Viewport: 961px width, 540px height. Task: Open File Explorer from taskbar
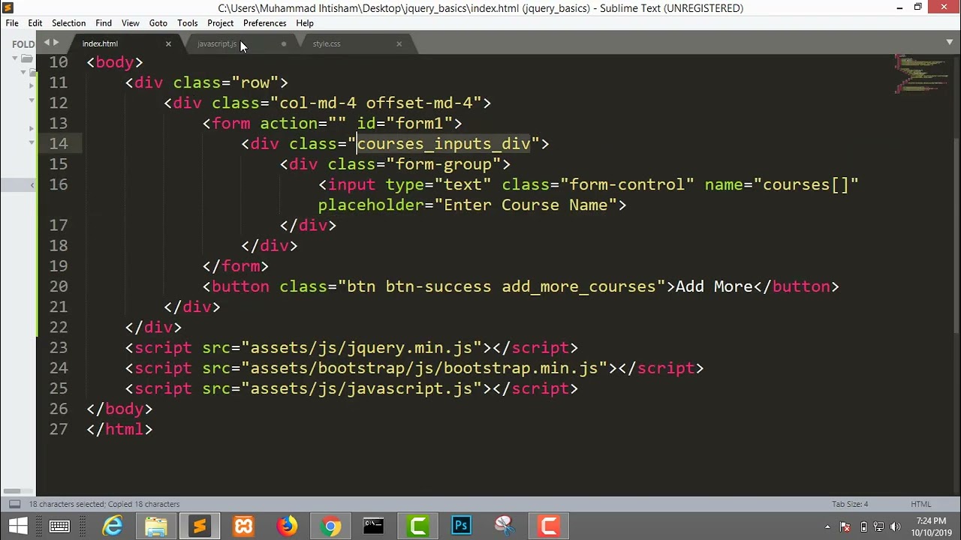tap(156, 526)
